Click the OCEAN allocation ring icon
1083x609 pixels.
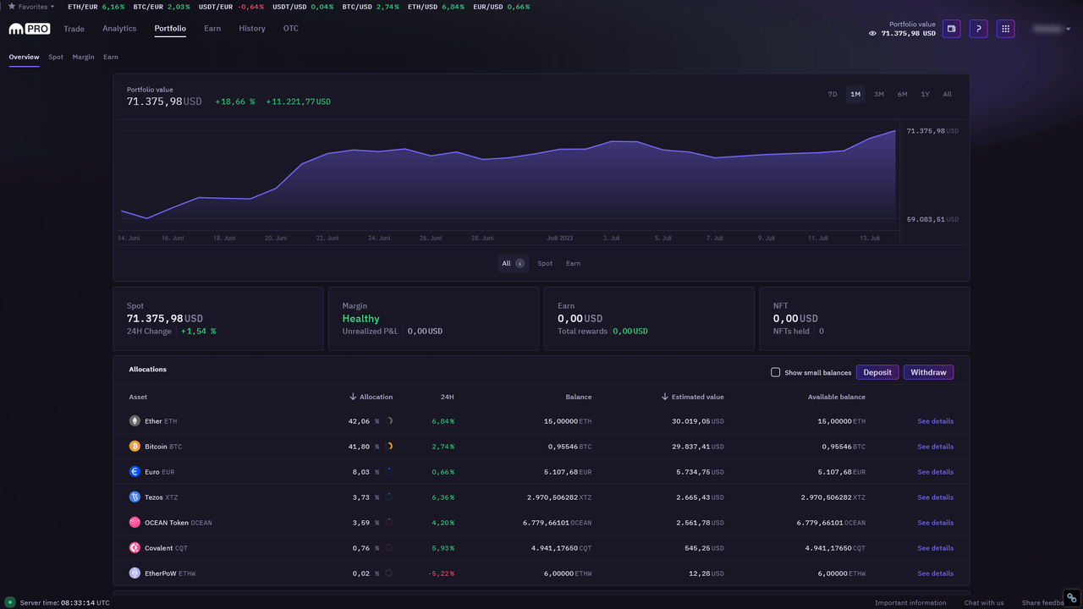[388, 522]
